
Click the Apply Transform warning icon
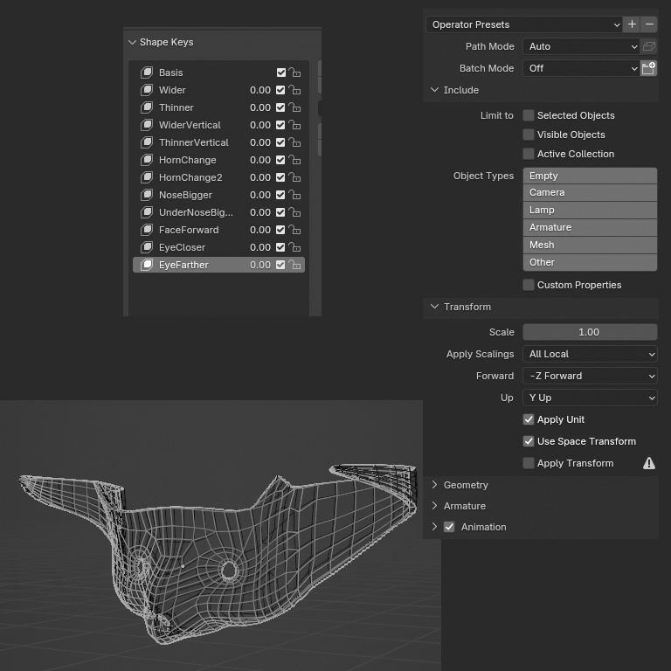coord(649,463)
